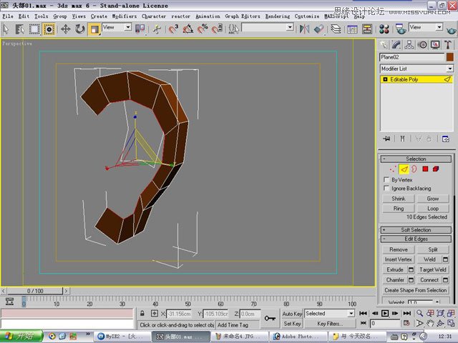Click the Play Animation button

coord(385,313)
